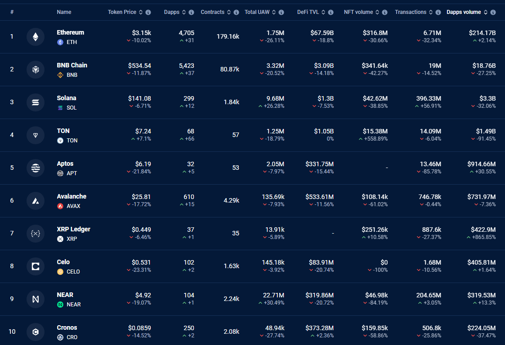Select BNB Chain's 19M transactions value
This screenshot has height=345, width=505.
pyautogui.click(x=435, y=66)
